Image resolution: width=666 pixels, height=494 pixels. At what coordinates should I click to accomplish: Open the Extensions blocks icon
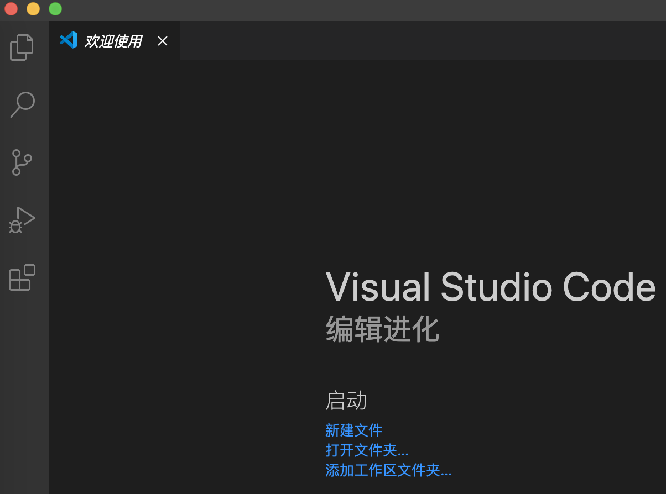click(x=22, y=277)
